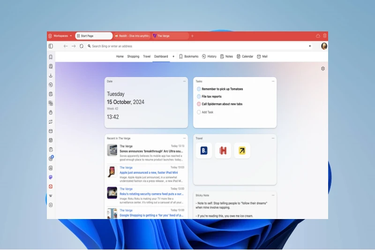Open the History panel in the sidebar
The height and width of the screenshot is (250, 375).
click(x=51, y=85)
